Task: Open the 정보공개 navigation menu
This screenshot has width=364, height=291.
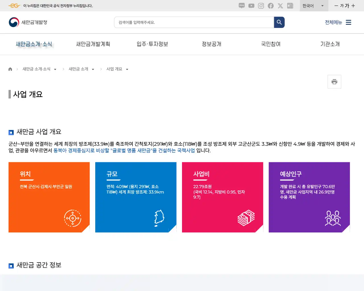Action: point(212,44)
